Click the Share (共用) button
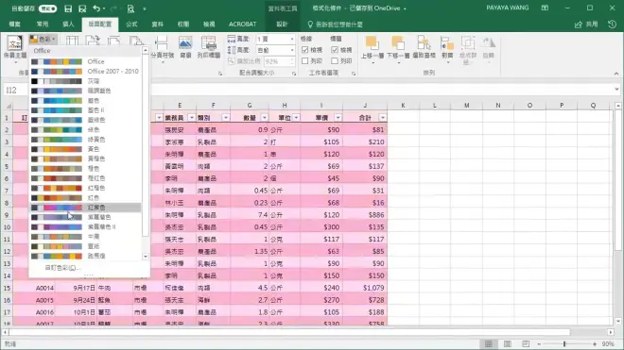The height and width of the screenshot is (350, 624). pos(586,25)
